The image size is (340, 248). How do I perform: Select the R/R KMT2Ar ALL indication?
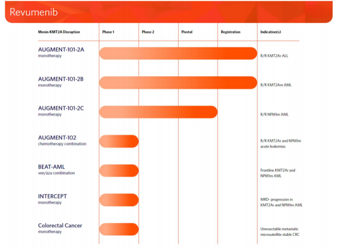(274, 56)
